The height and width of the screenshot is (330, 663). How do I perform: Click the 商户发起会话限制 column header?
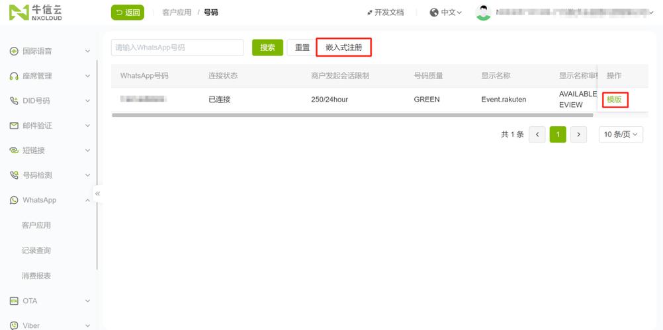340,76
